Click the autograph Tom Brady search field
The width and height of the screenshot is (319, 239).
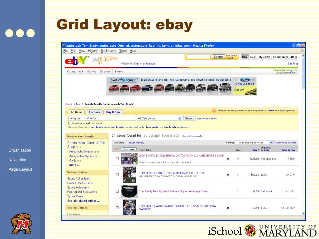[x=102, y=118]
